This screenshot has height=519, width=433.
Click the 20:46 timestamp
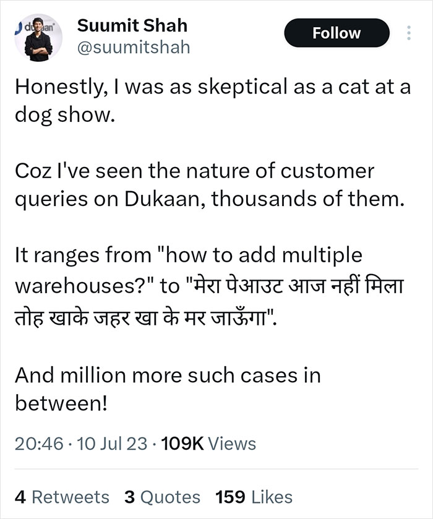click(x=39, y=444)
